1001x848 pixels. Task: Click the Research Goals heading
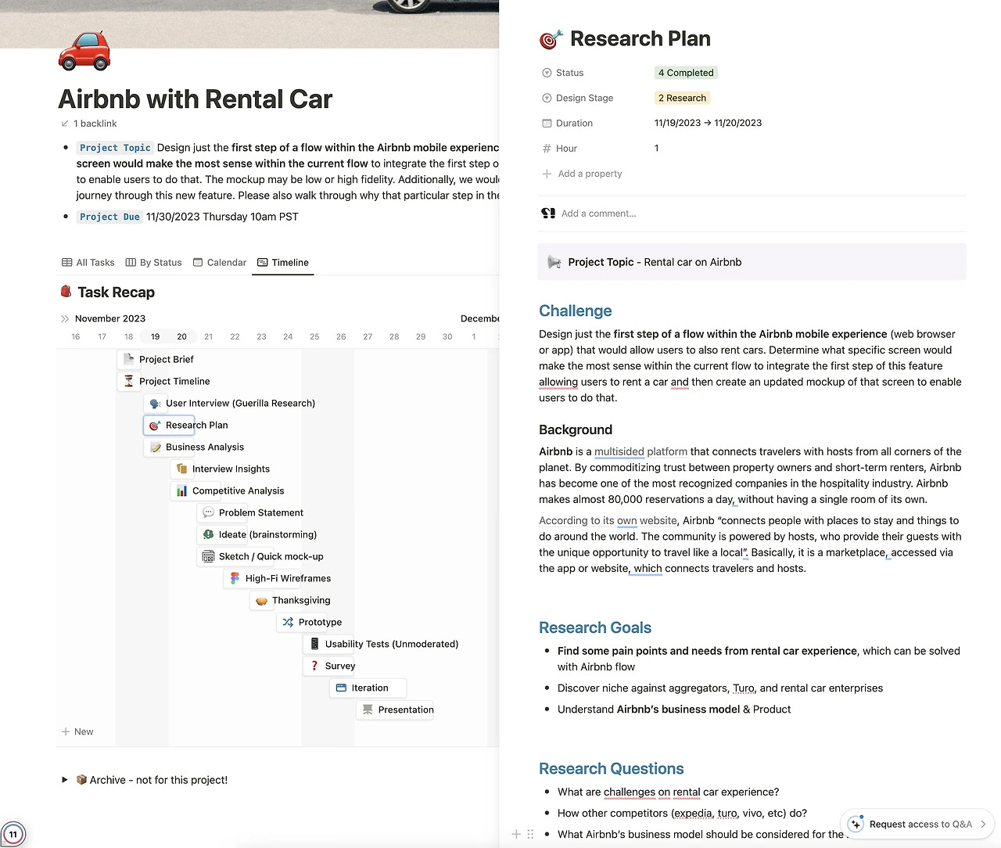click(595, 627)
